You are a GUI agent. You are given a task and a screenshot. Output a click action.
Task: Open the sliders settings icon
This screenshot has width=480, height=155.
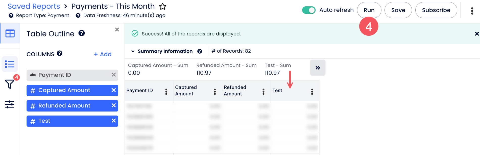[x=10, y=104]
